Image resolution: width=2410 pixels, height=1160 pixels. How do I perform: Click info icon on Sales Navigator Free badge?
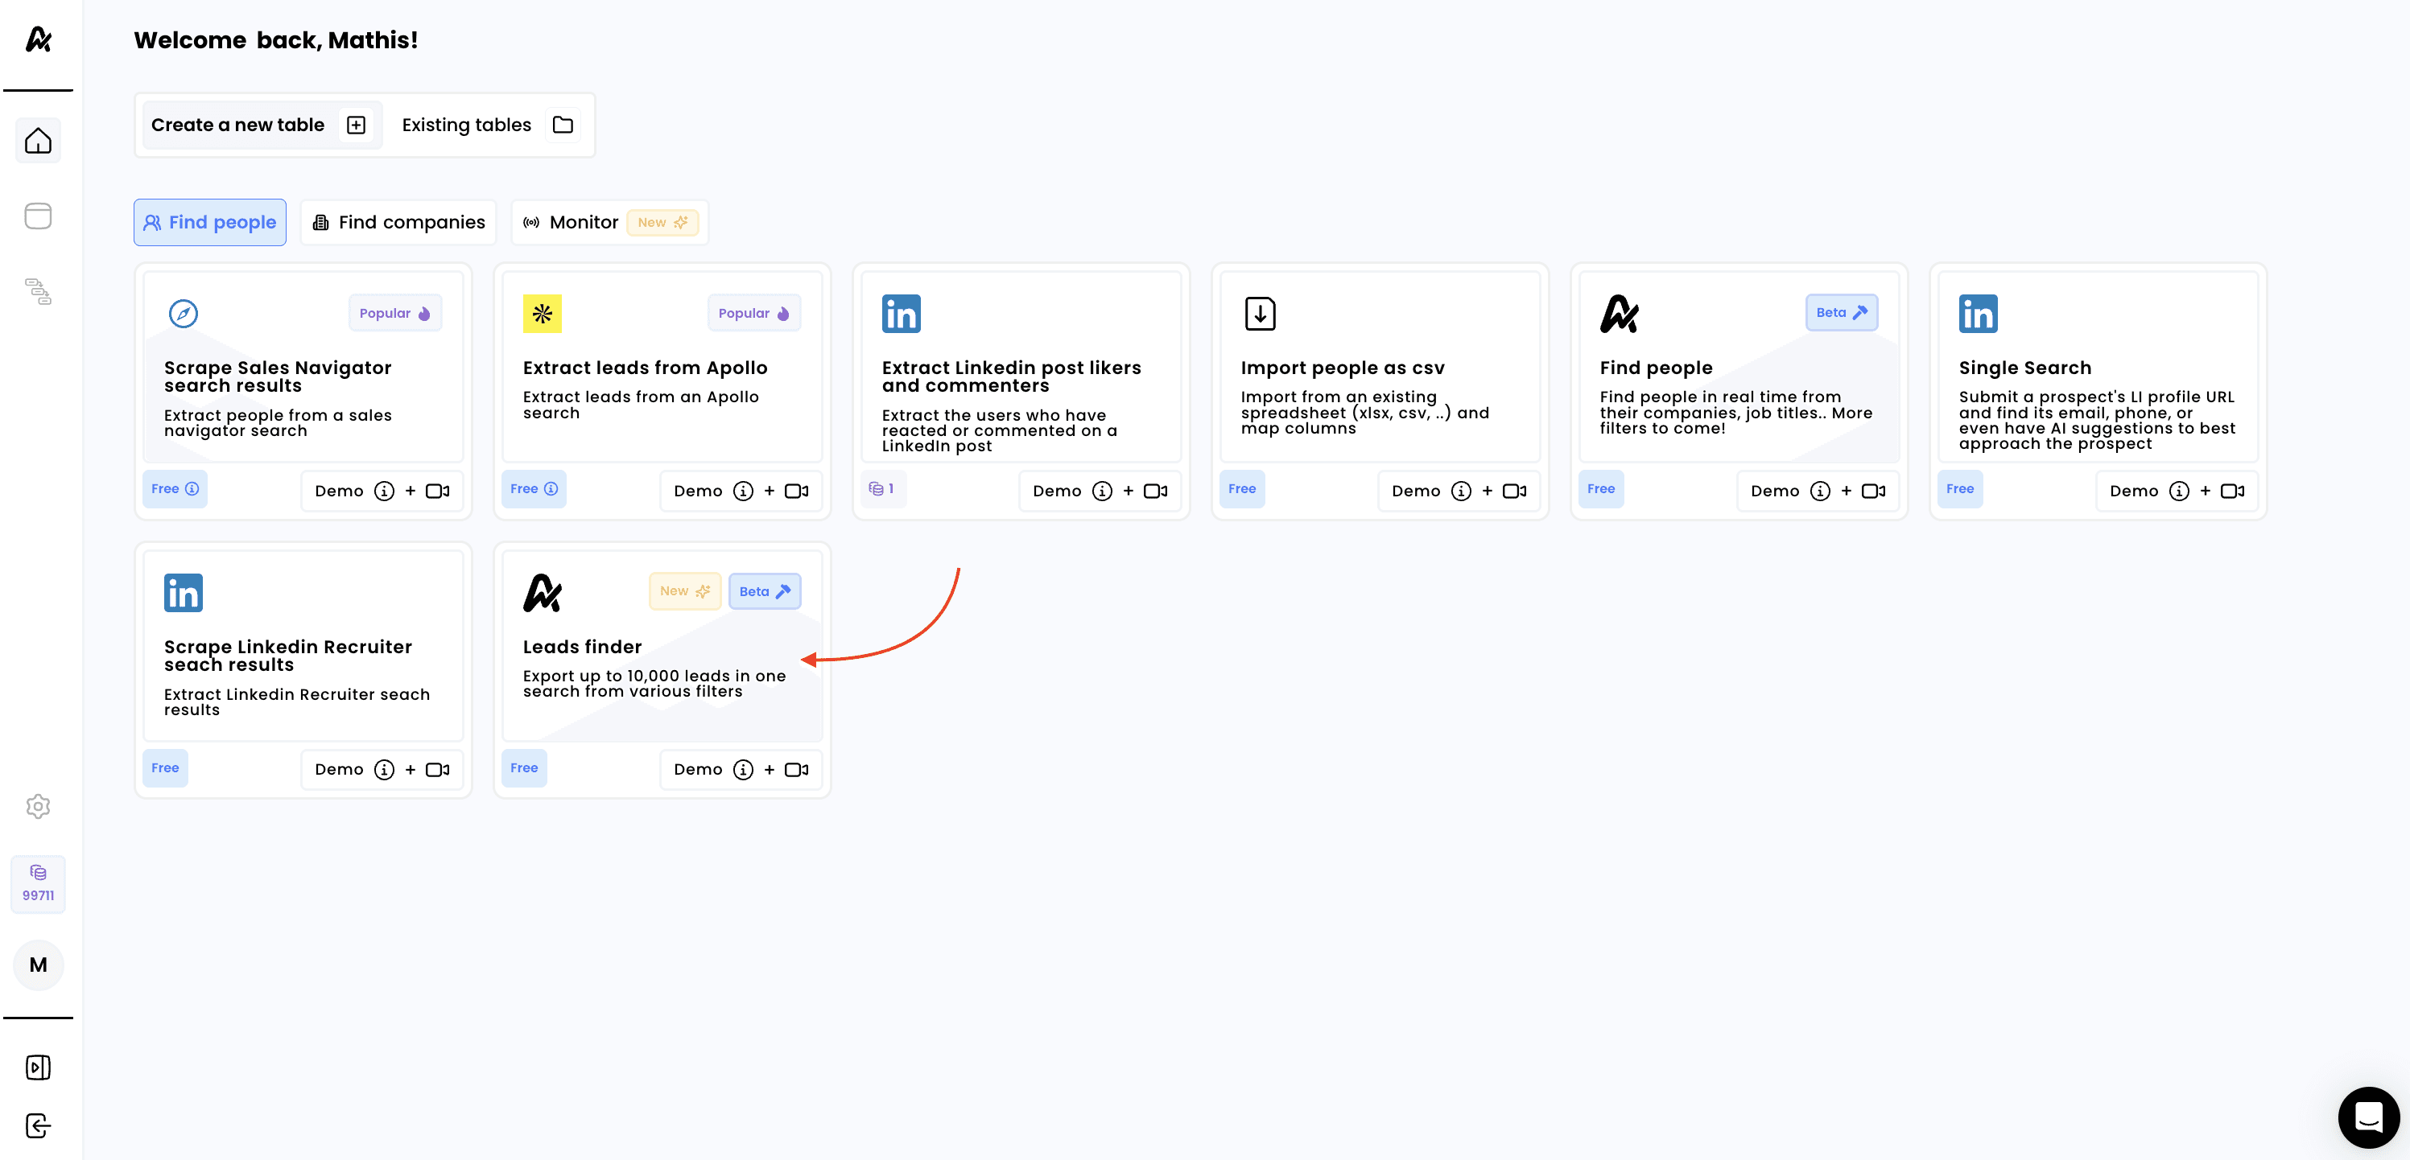point(192,489)
